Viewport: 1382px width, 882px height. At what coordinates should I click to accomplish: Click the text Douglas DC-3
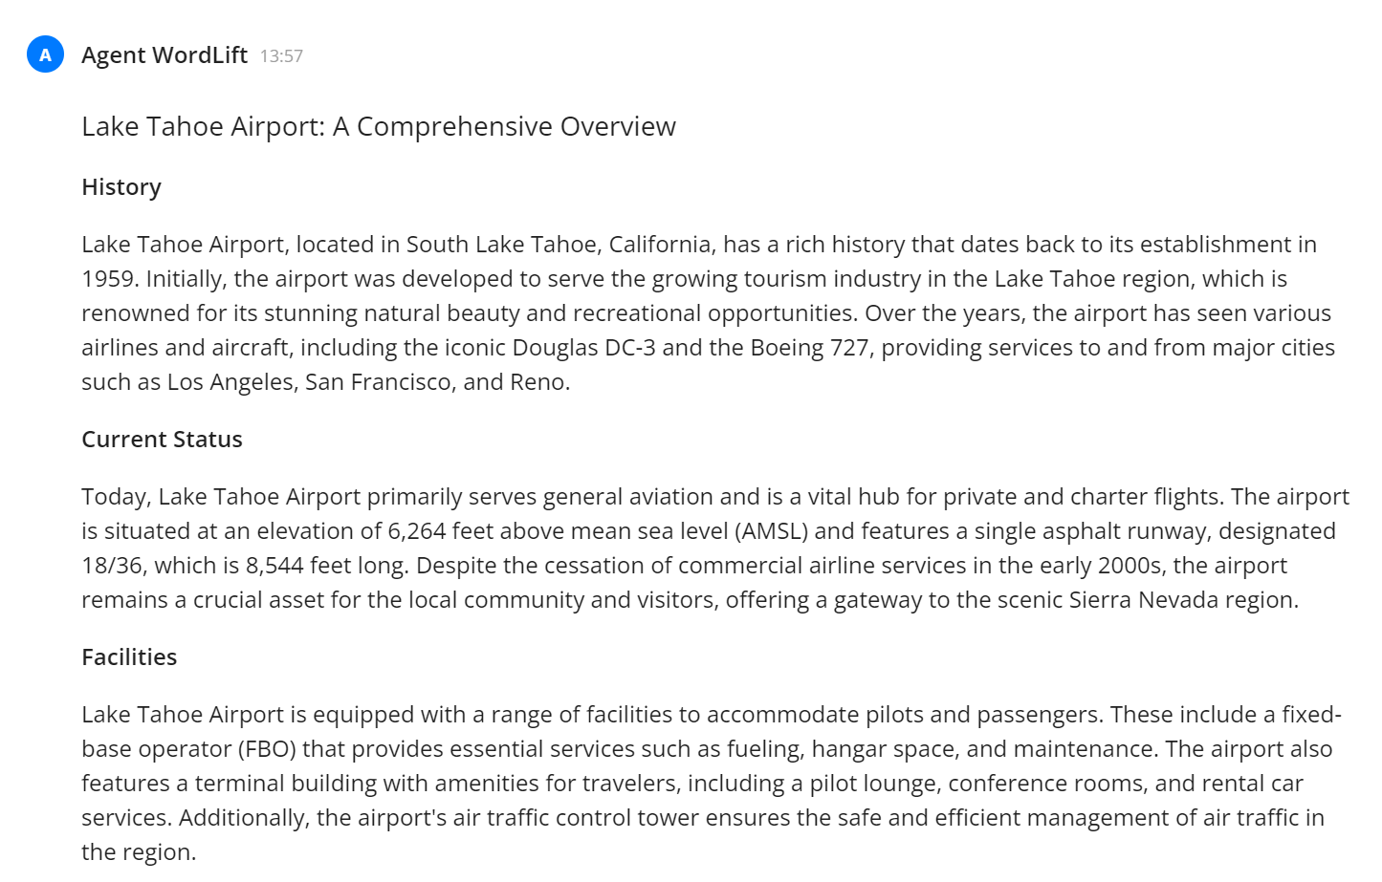coord(583,348)
